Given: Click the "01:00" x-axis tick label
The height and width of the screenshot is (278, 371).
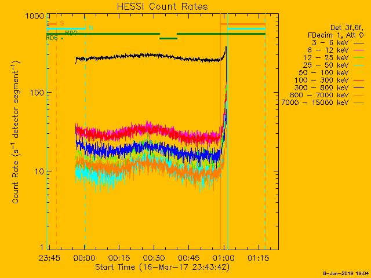Looking at the screenshot, I should pos(224,258).
